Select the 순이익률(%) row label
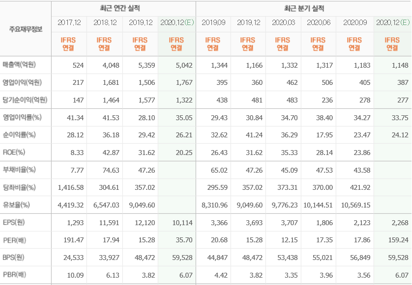 coord(19,135)
